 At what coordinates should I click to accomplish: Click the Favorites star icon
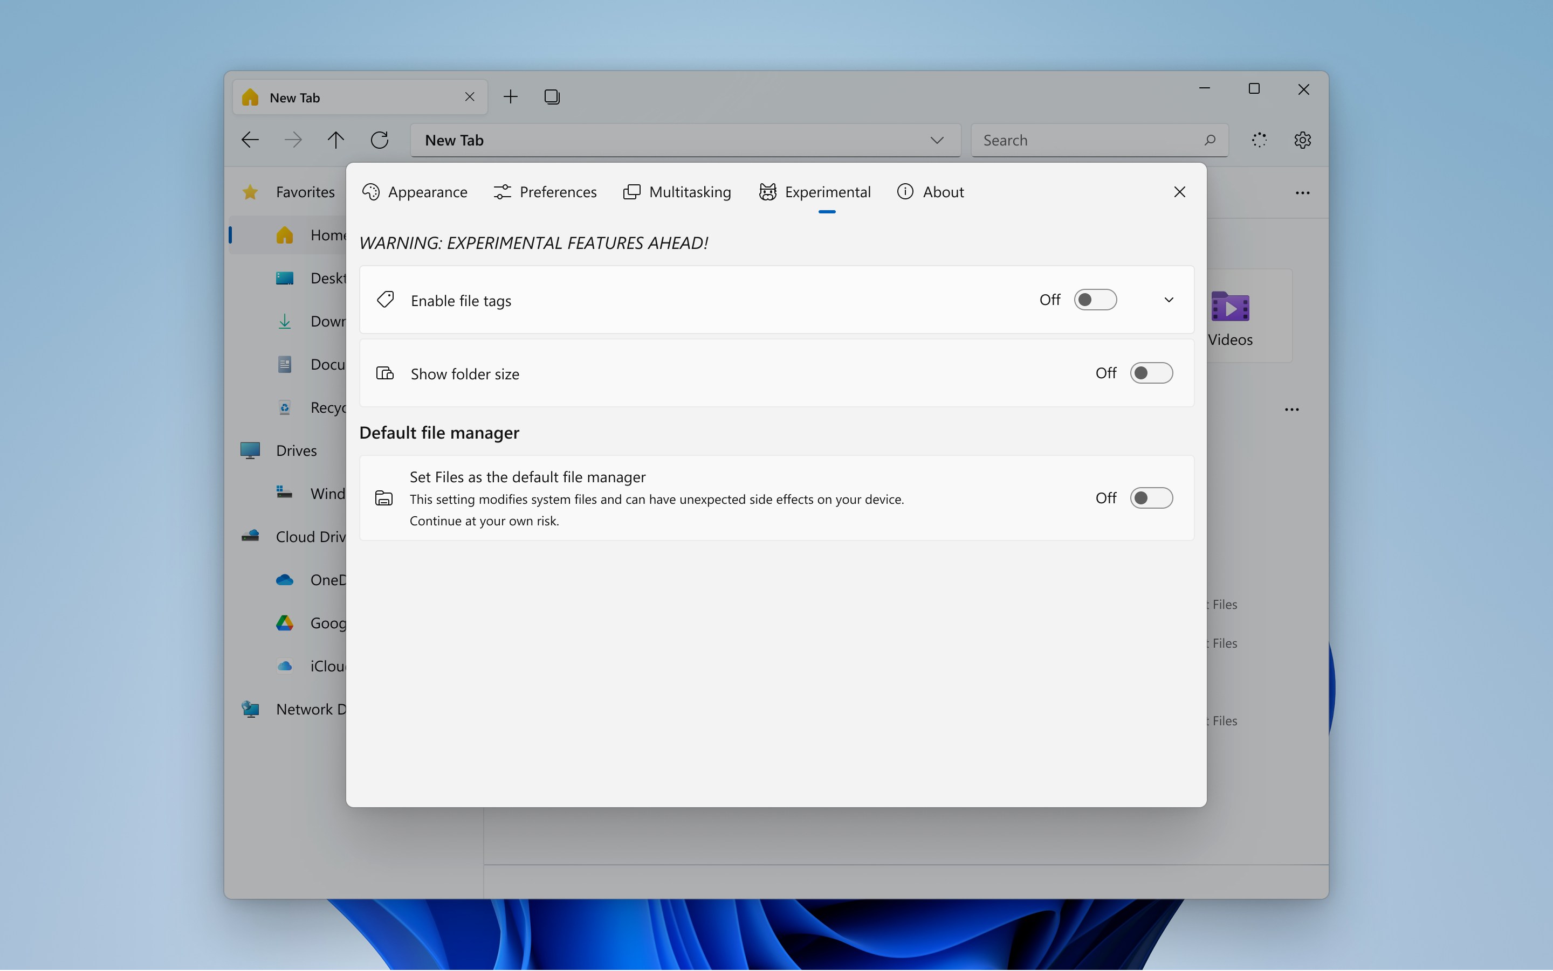click(251, 192)
